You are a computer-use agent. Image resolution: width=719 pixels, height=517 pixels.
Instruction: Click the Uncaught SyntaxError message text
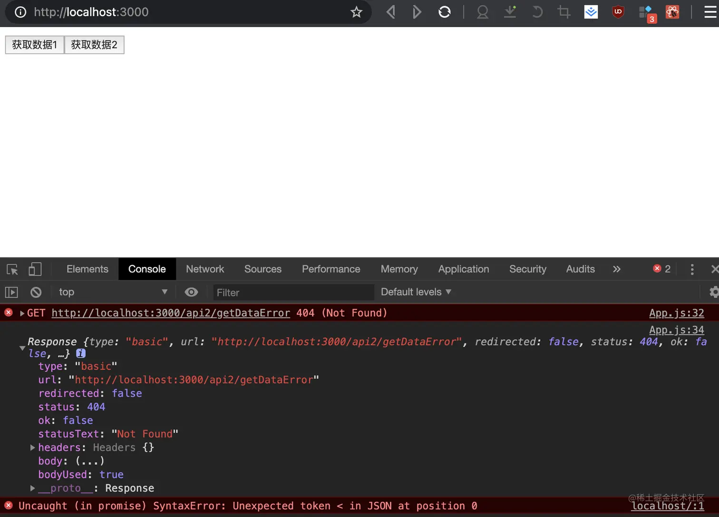[x=248, y=506]
